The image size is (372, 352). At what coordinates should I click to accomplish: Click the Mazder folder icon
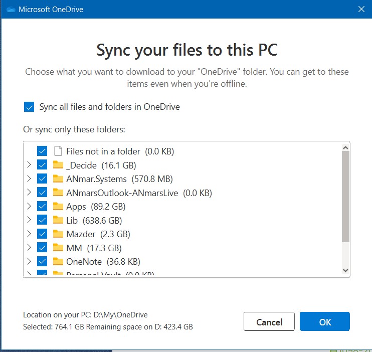pyautogui.click(x=58, y=234)
